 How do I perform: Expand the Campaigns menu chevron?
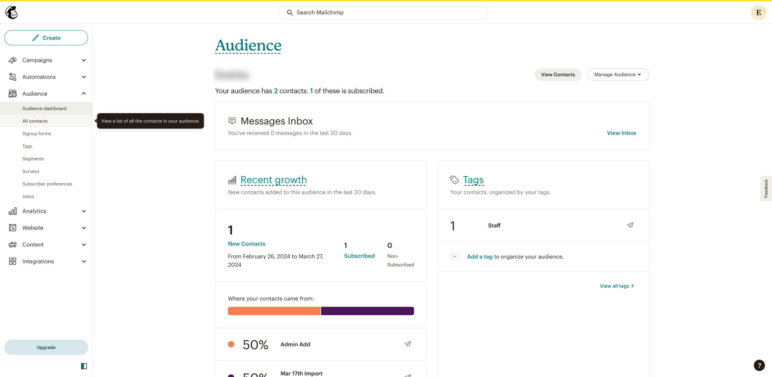[84, 60]
